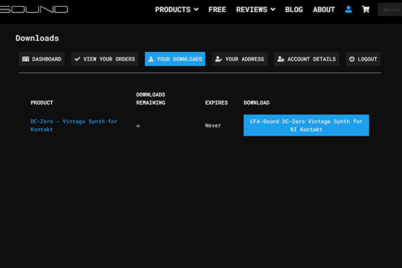Go to the Dashboard tab
The image size is (402, 268).
pyautogui.click(x=42, y=59)
